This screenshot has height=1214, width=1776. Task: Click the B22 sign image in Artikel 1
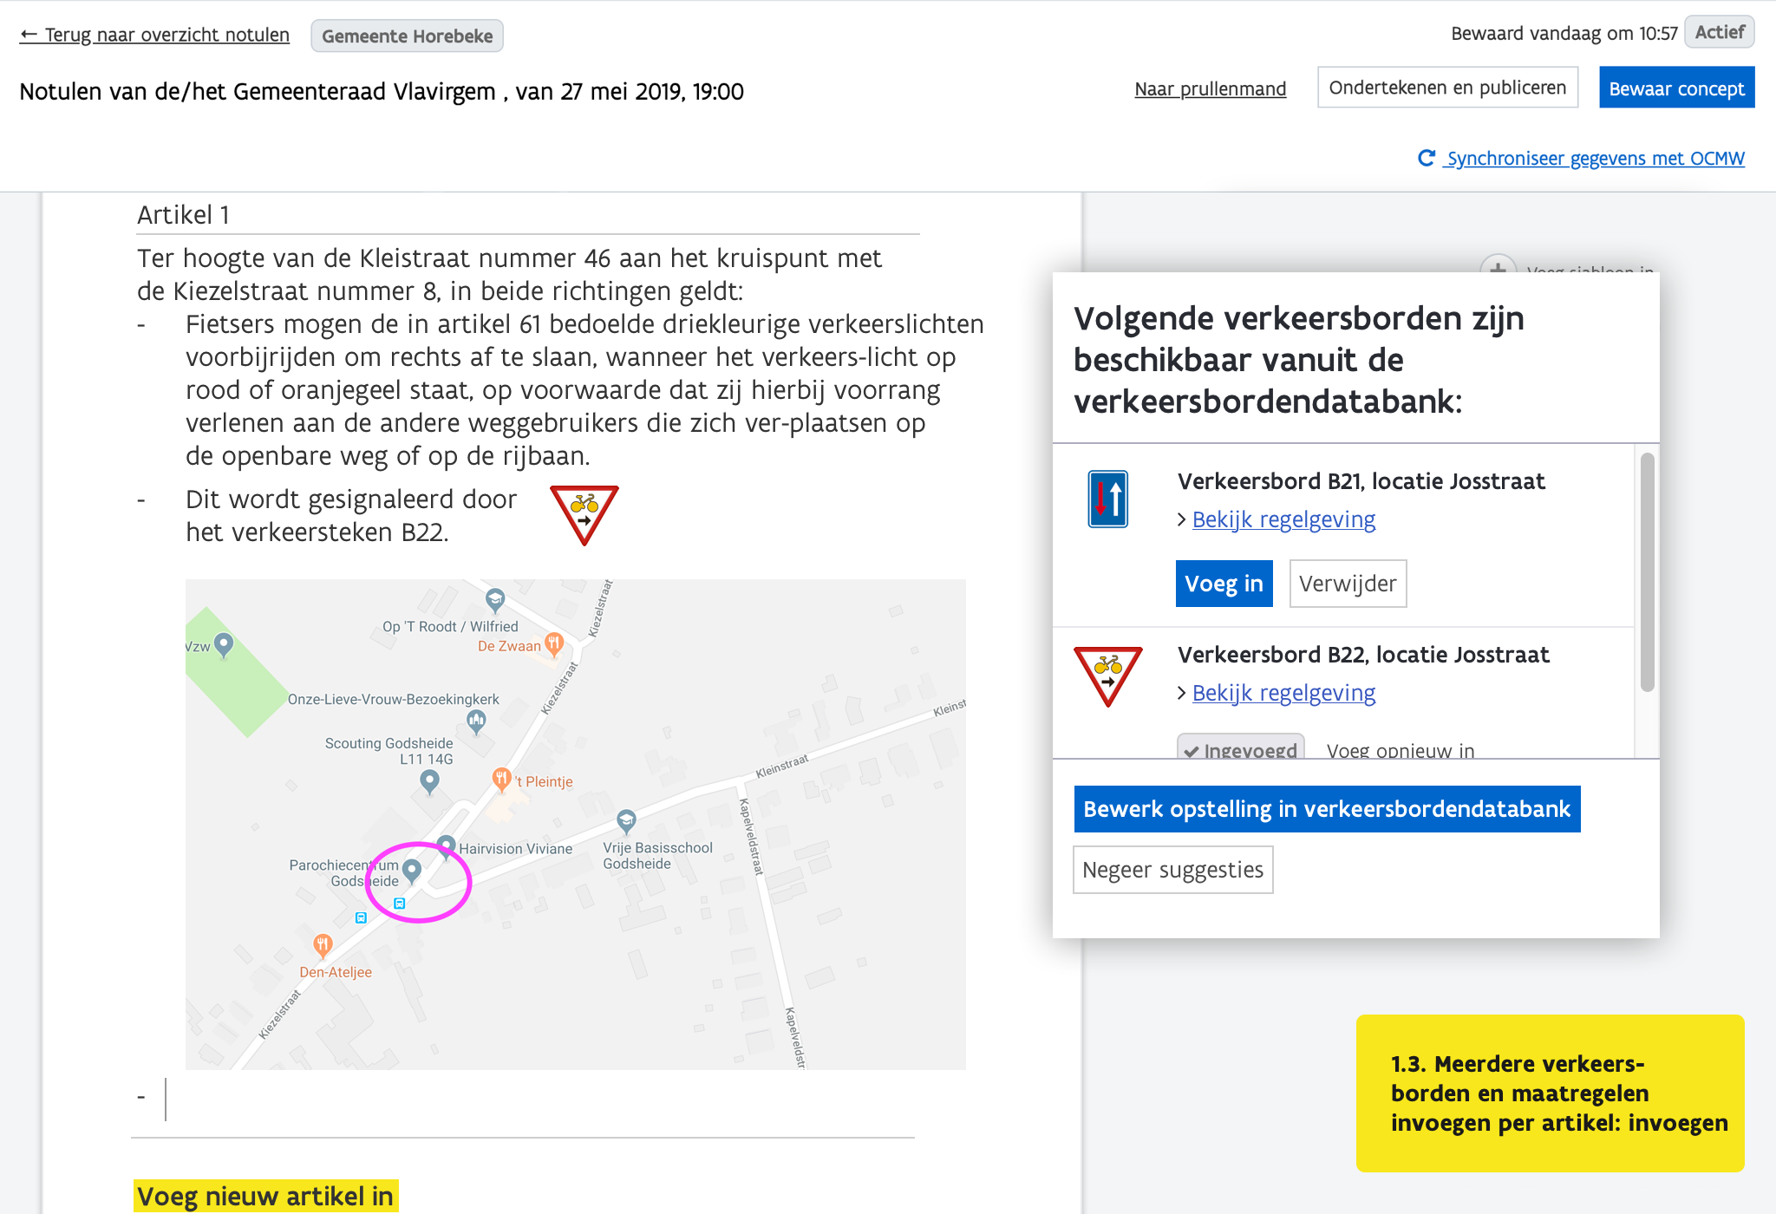click(584, 514)
